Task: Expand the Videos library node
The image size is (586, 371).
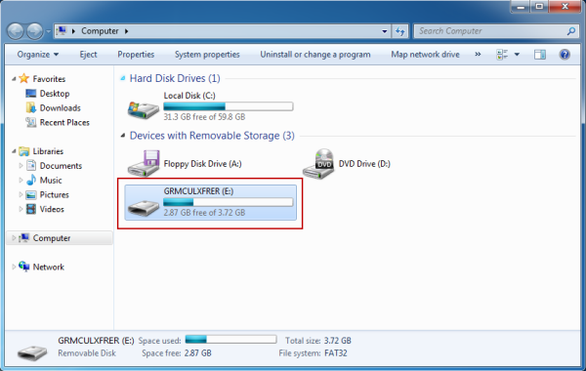Action: click(x=21, y=209)
